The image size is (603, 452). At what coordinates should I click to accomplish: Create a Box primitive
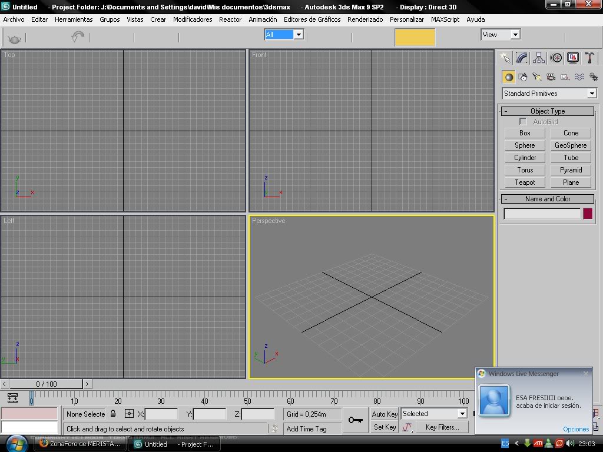pyautogui.click(x=525, y=133)
